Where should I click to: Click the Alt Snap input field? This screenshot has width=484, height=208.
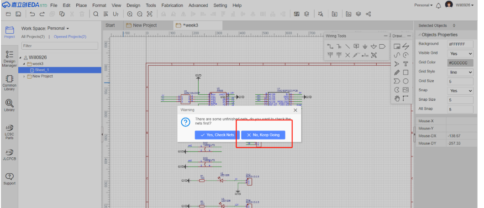(x=460, y=109)
